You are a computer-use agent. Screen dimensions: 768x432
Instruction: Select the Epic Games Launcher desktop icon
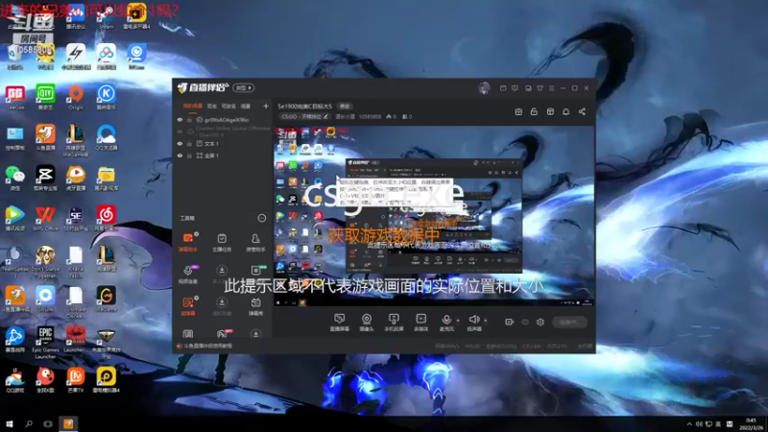[45, 343]
